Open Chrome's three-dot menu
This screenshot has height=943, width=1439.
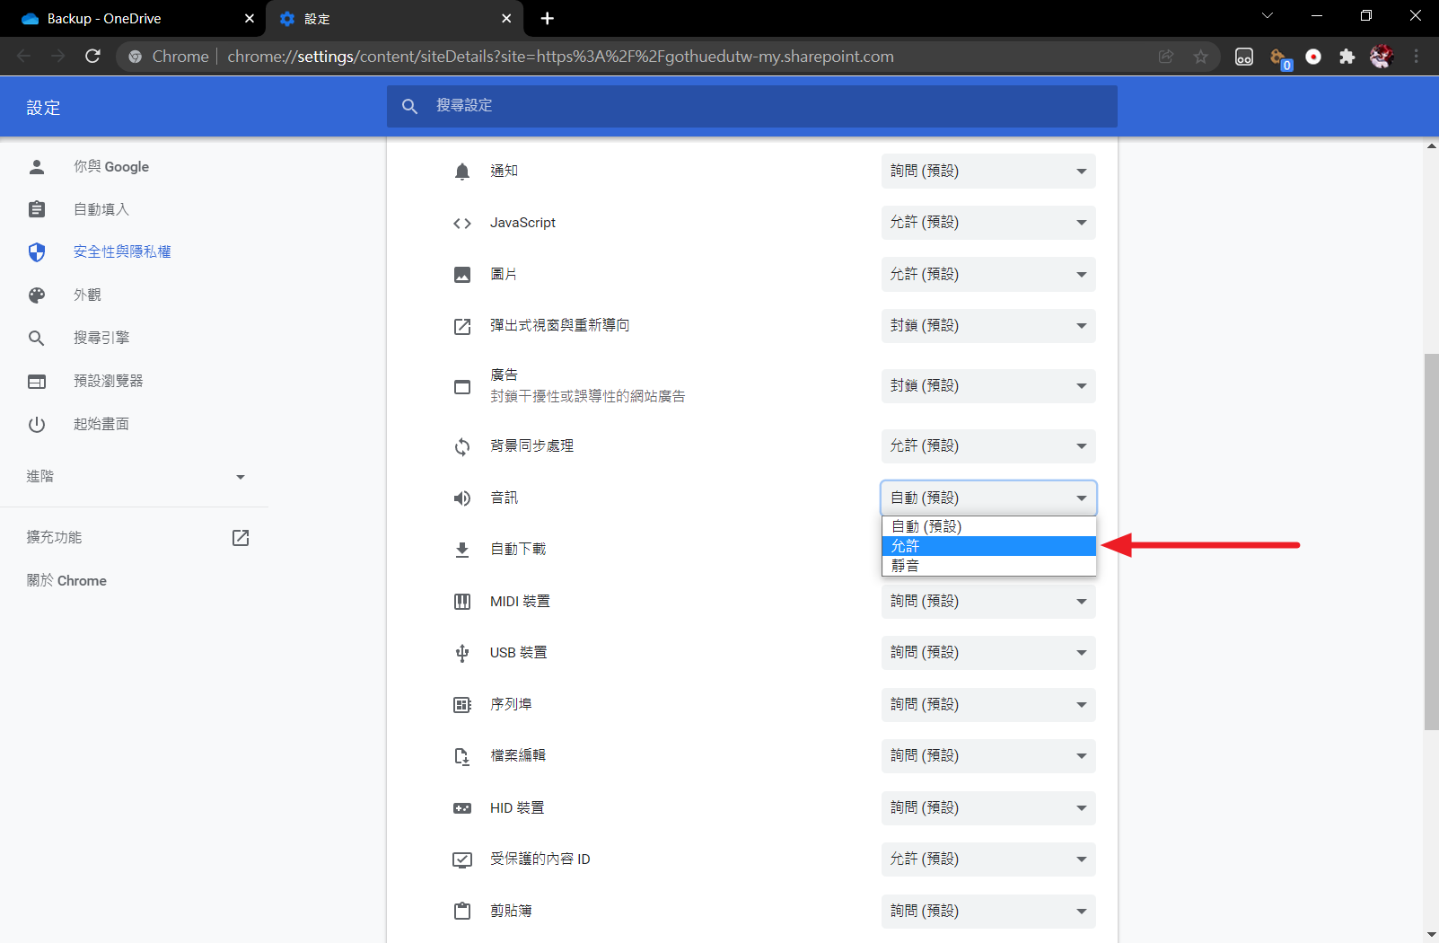[1417, 57]
